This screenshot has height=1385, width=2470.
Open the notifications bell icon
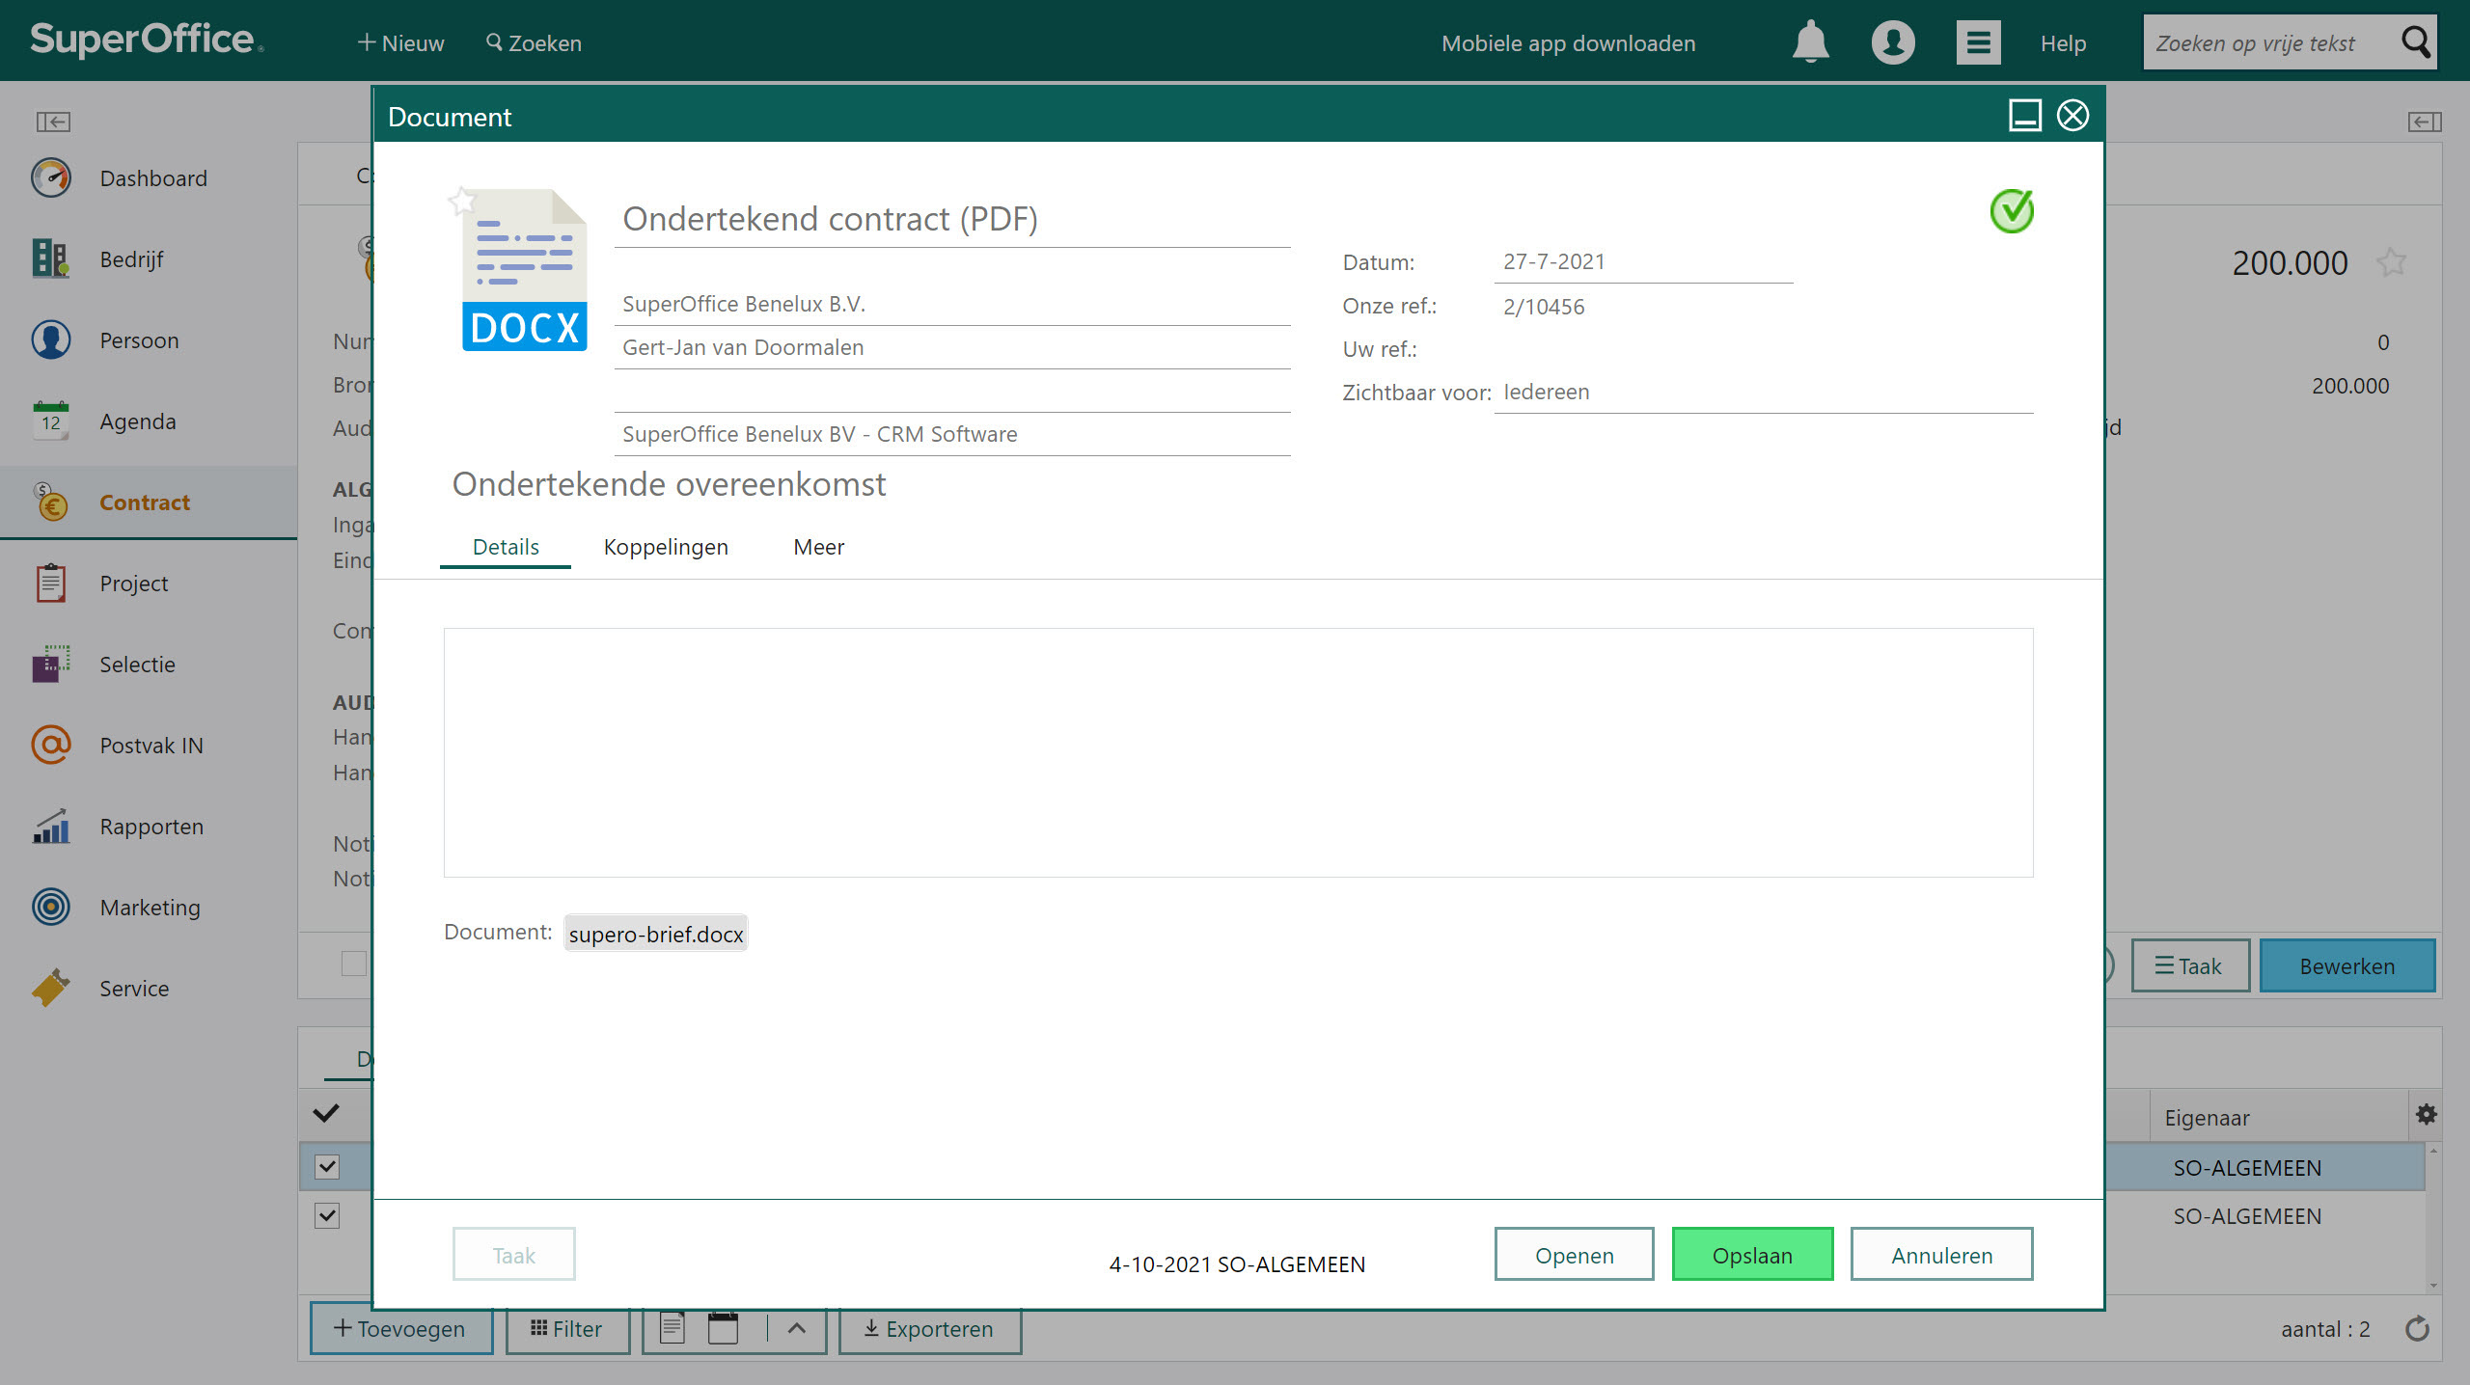tap(1810, 42)
